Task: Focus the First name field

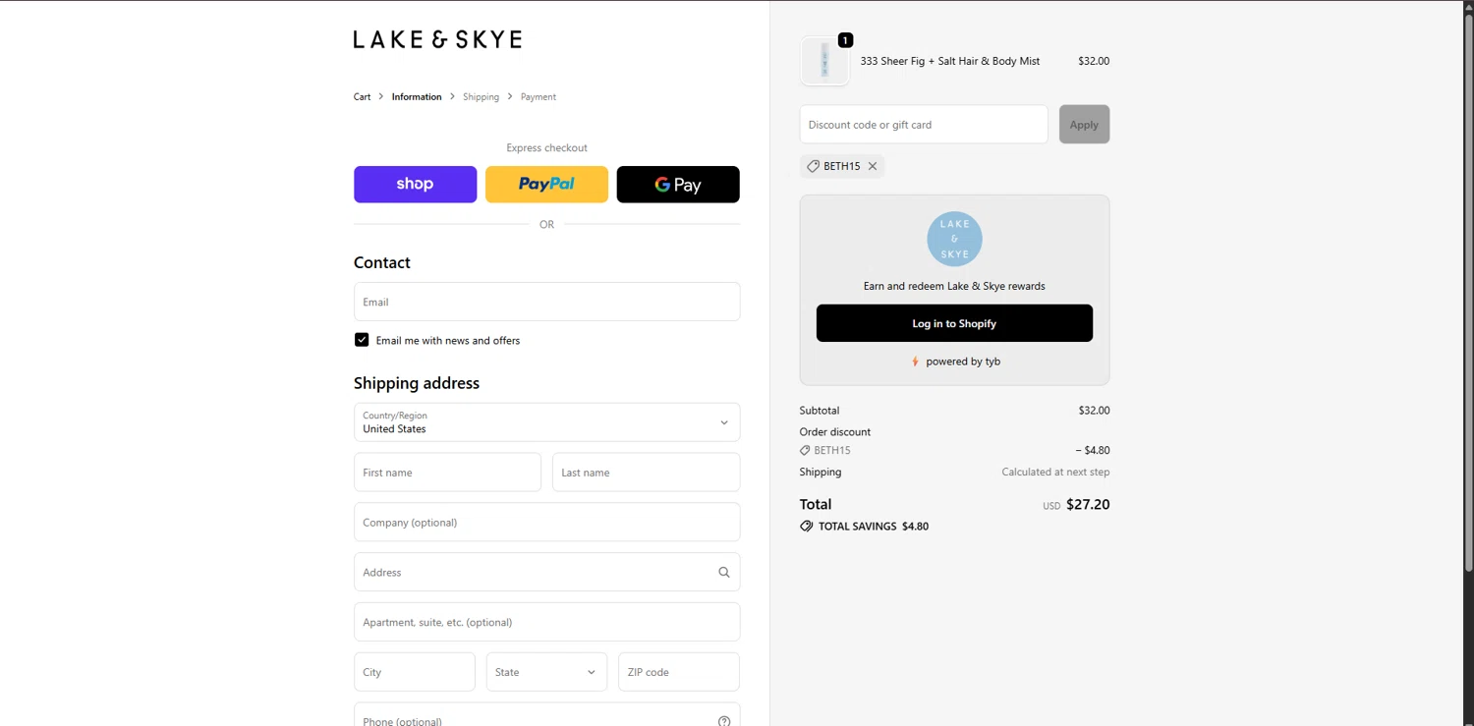Action: 447,473
